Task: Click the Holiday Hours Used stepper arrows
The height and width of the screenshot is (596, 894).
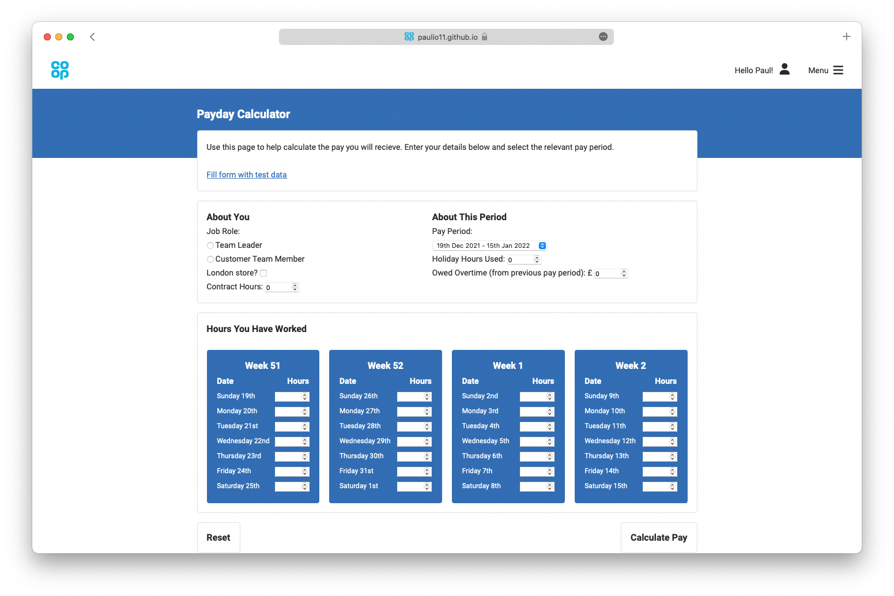Action: (x=537, y=259)
